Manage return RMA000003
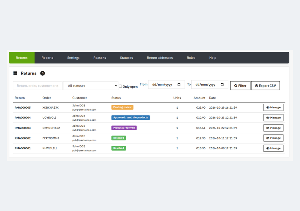 [273, 128]
